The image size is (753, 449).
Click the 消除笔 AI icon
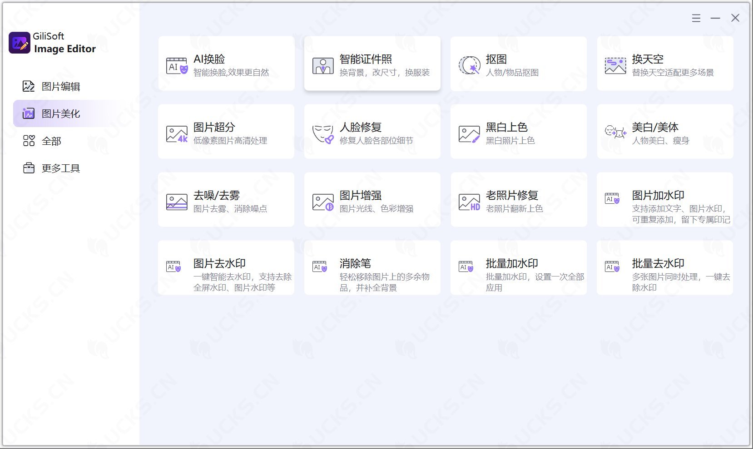click(x=320, y=266)
